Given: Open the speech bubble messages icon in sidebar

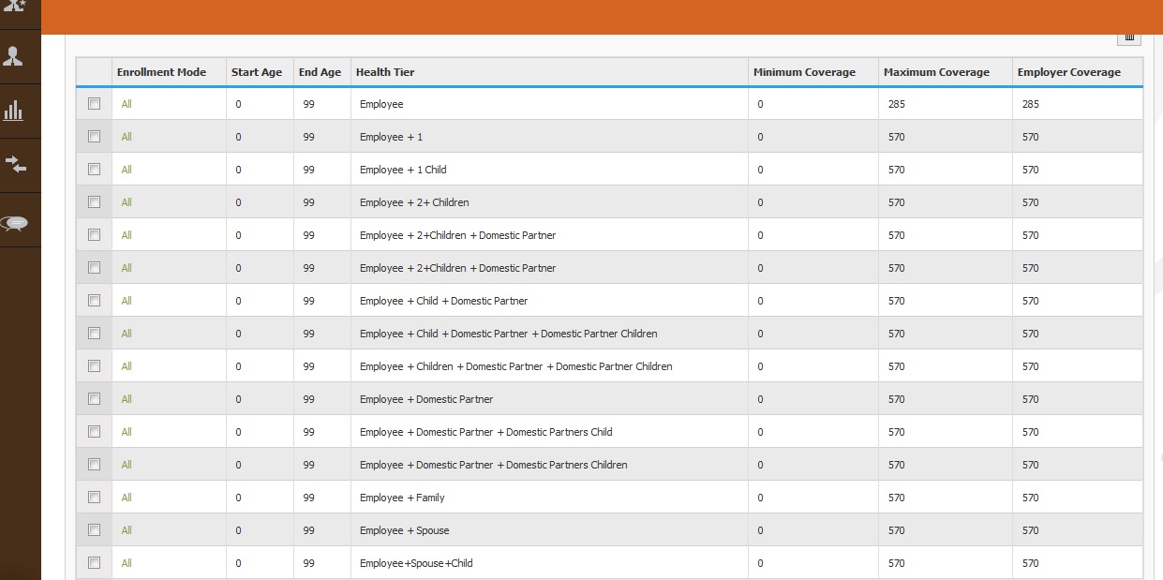Looking at the screenshot, I should 15,223.
